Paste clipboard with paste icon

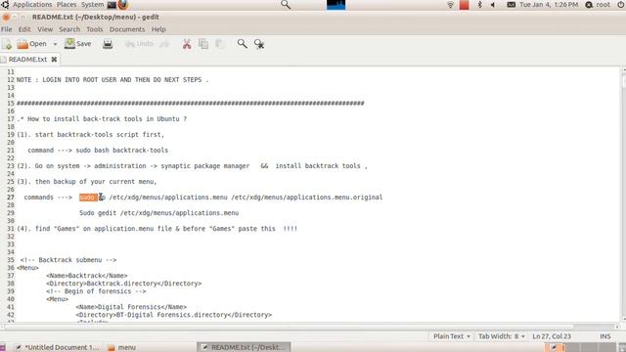219,44
